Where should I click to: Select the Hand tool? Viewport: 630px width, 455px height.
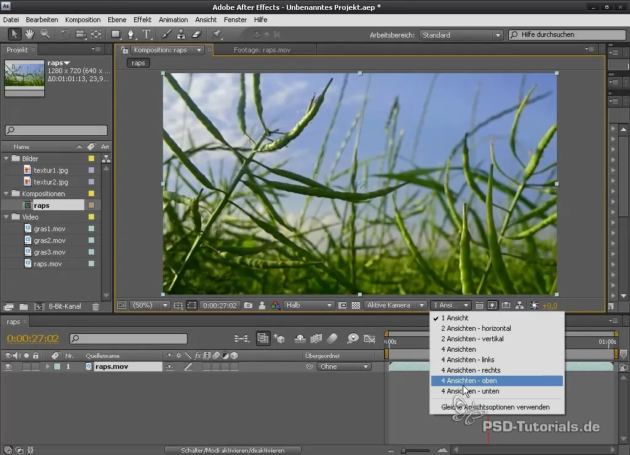(30, 34)
